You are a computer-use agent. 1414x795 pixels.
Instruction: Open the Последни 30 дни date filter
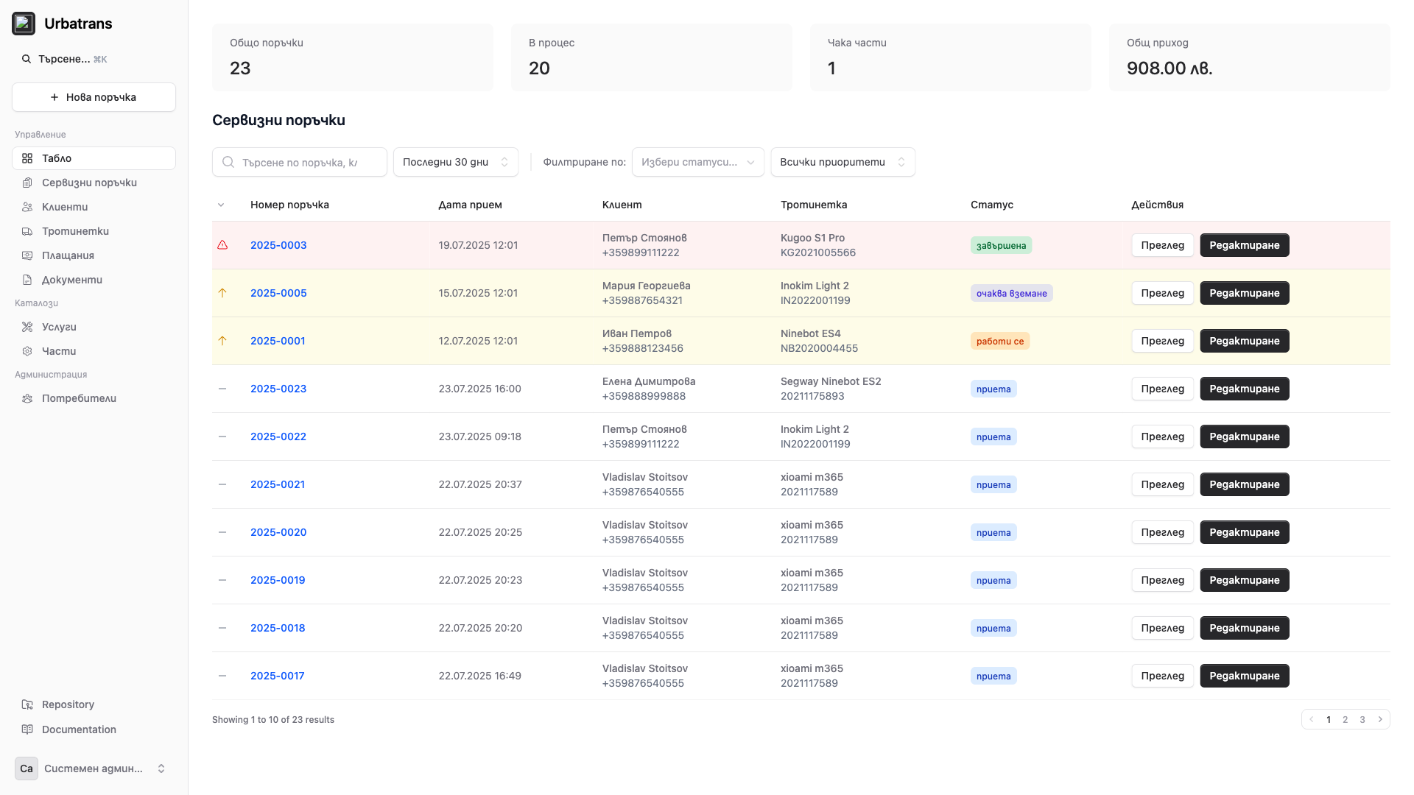[455, 162]
